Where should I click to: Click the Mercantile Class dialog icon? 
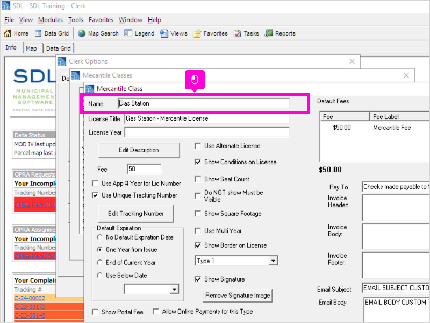click(90, 89)
